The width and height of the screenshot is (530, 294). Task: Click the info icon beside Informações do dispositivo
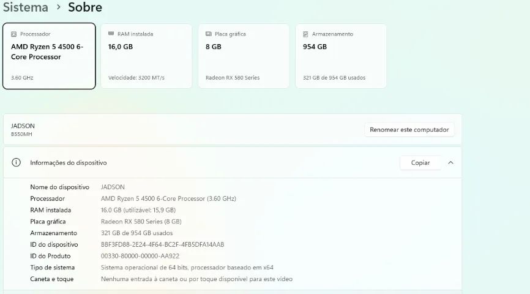tap(16, 162)
